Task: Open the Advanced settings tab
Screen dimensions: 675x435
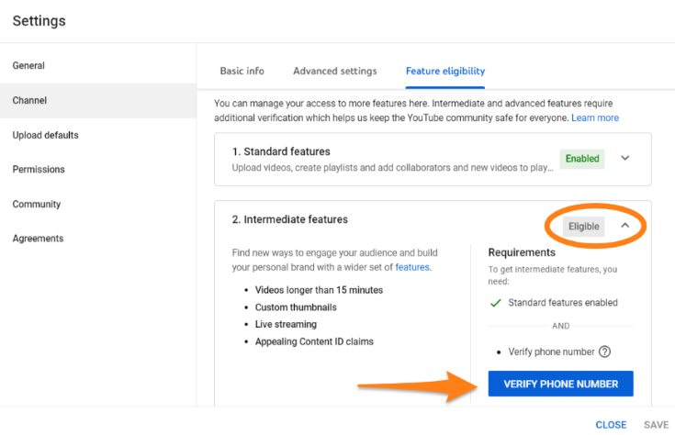Action: click(x=335, y=72)
